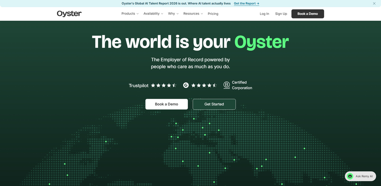The image size is (381, 186).
Task: Click the Employer of Record tagline text
Action: [x=190, y=63]
